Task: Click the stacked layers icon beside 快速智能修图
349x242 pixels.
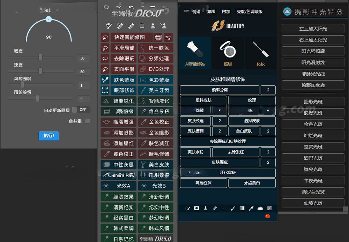Action: 158,37
